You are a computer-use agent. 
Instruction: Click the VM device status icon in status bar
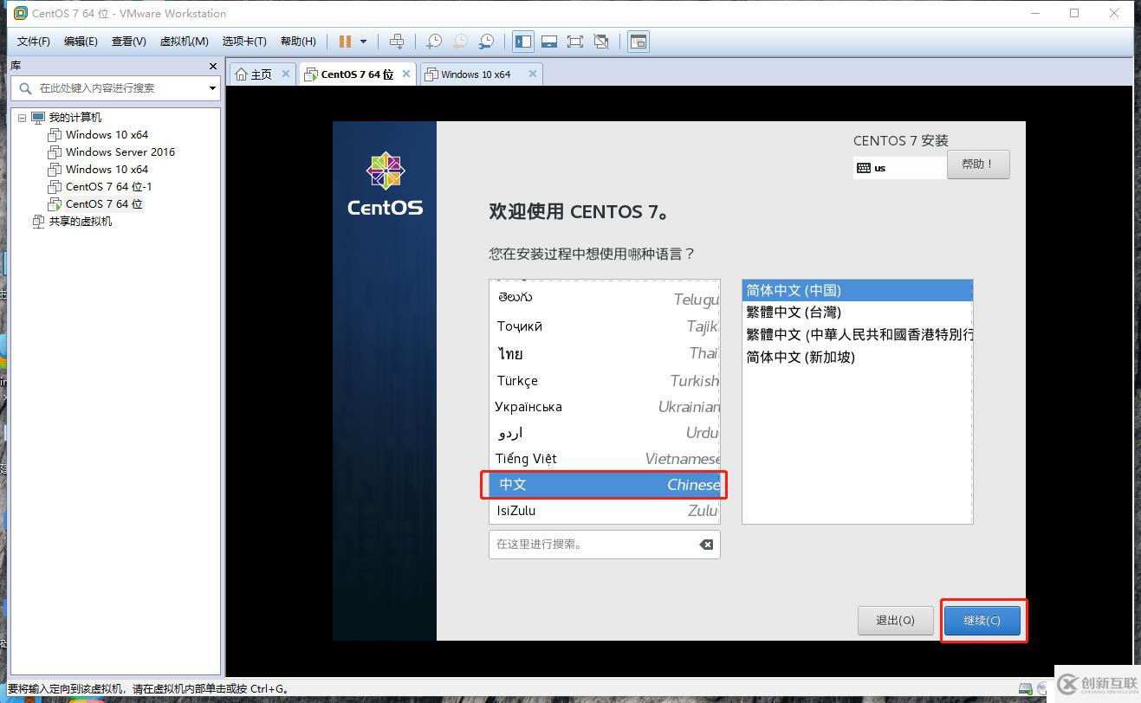[x=1026, y=689]
